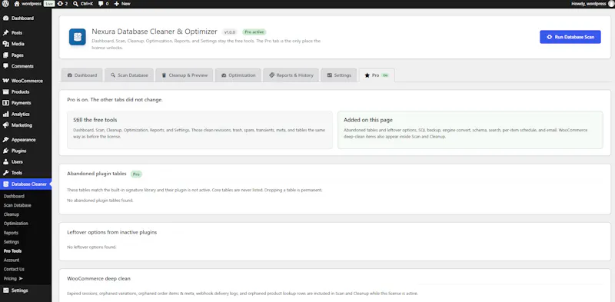
Task: Open Scan Database submenu link
Action: pos(17,205)
